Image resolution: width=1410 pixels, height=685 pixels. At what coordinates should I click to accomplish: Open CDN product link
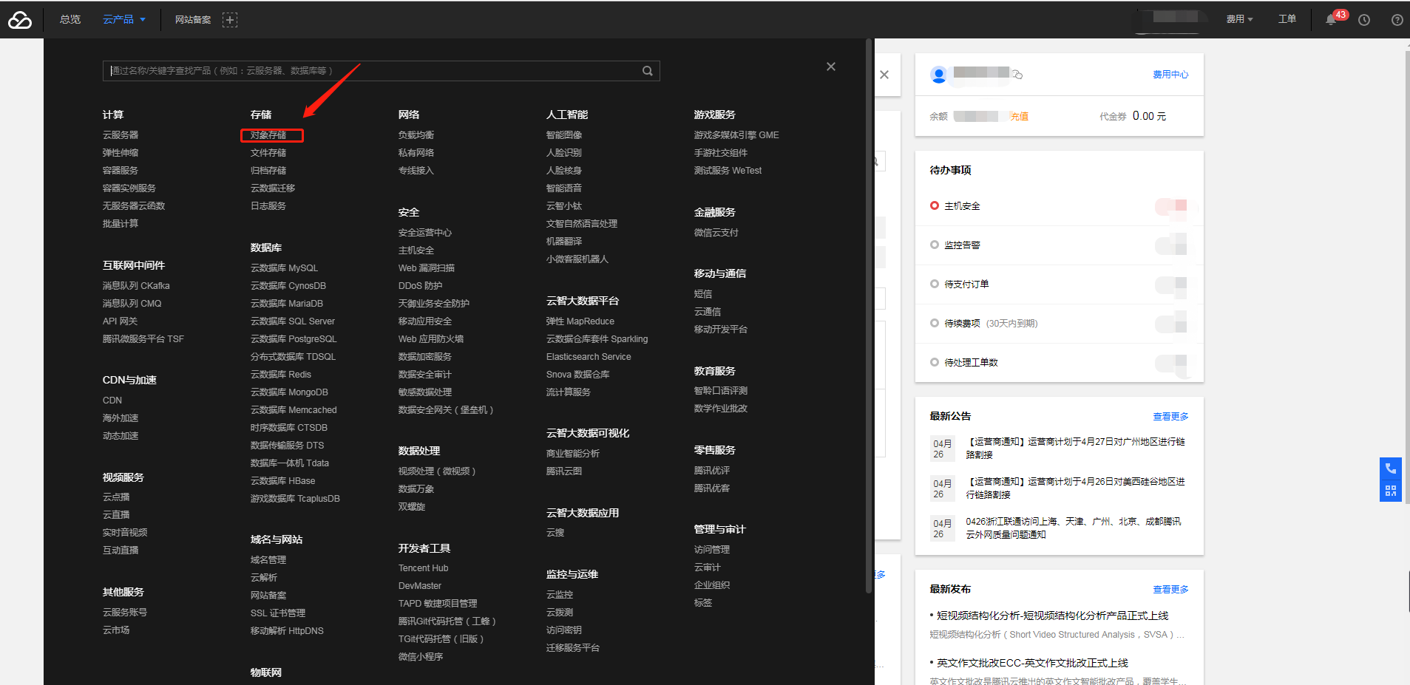pos(112,401)
